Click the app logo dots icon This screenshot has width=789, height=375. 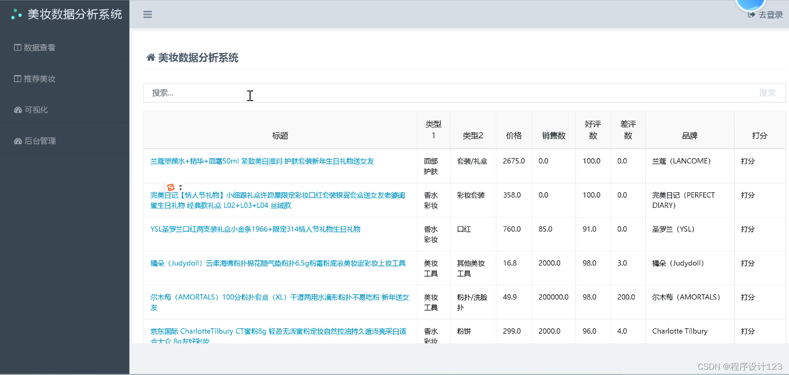click(x=17, y=14)
